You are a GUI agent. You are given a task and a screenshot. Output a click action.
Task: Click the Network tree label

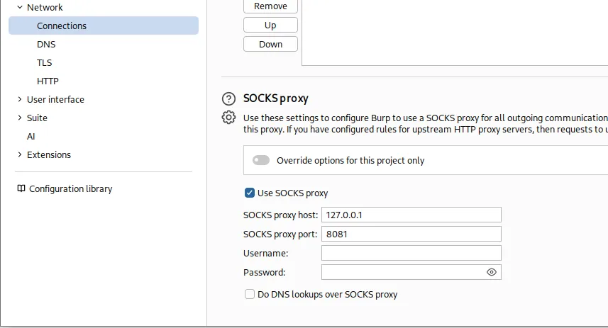pyautogui.click(x=45, y=7)
